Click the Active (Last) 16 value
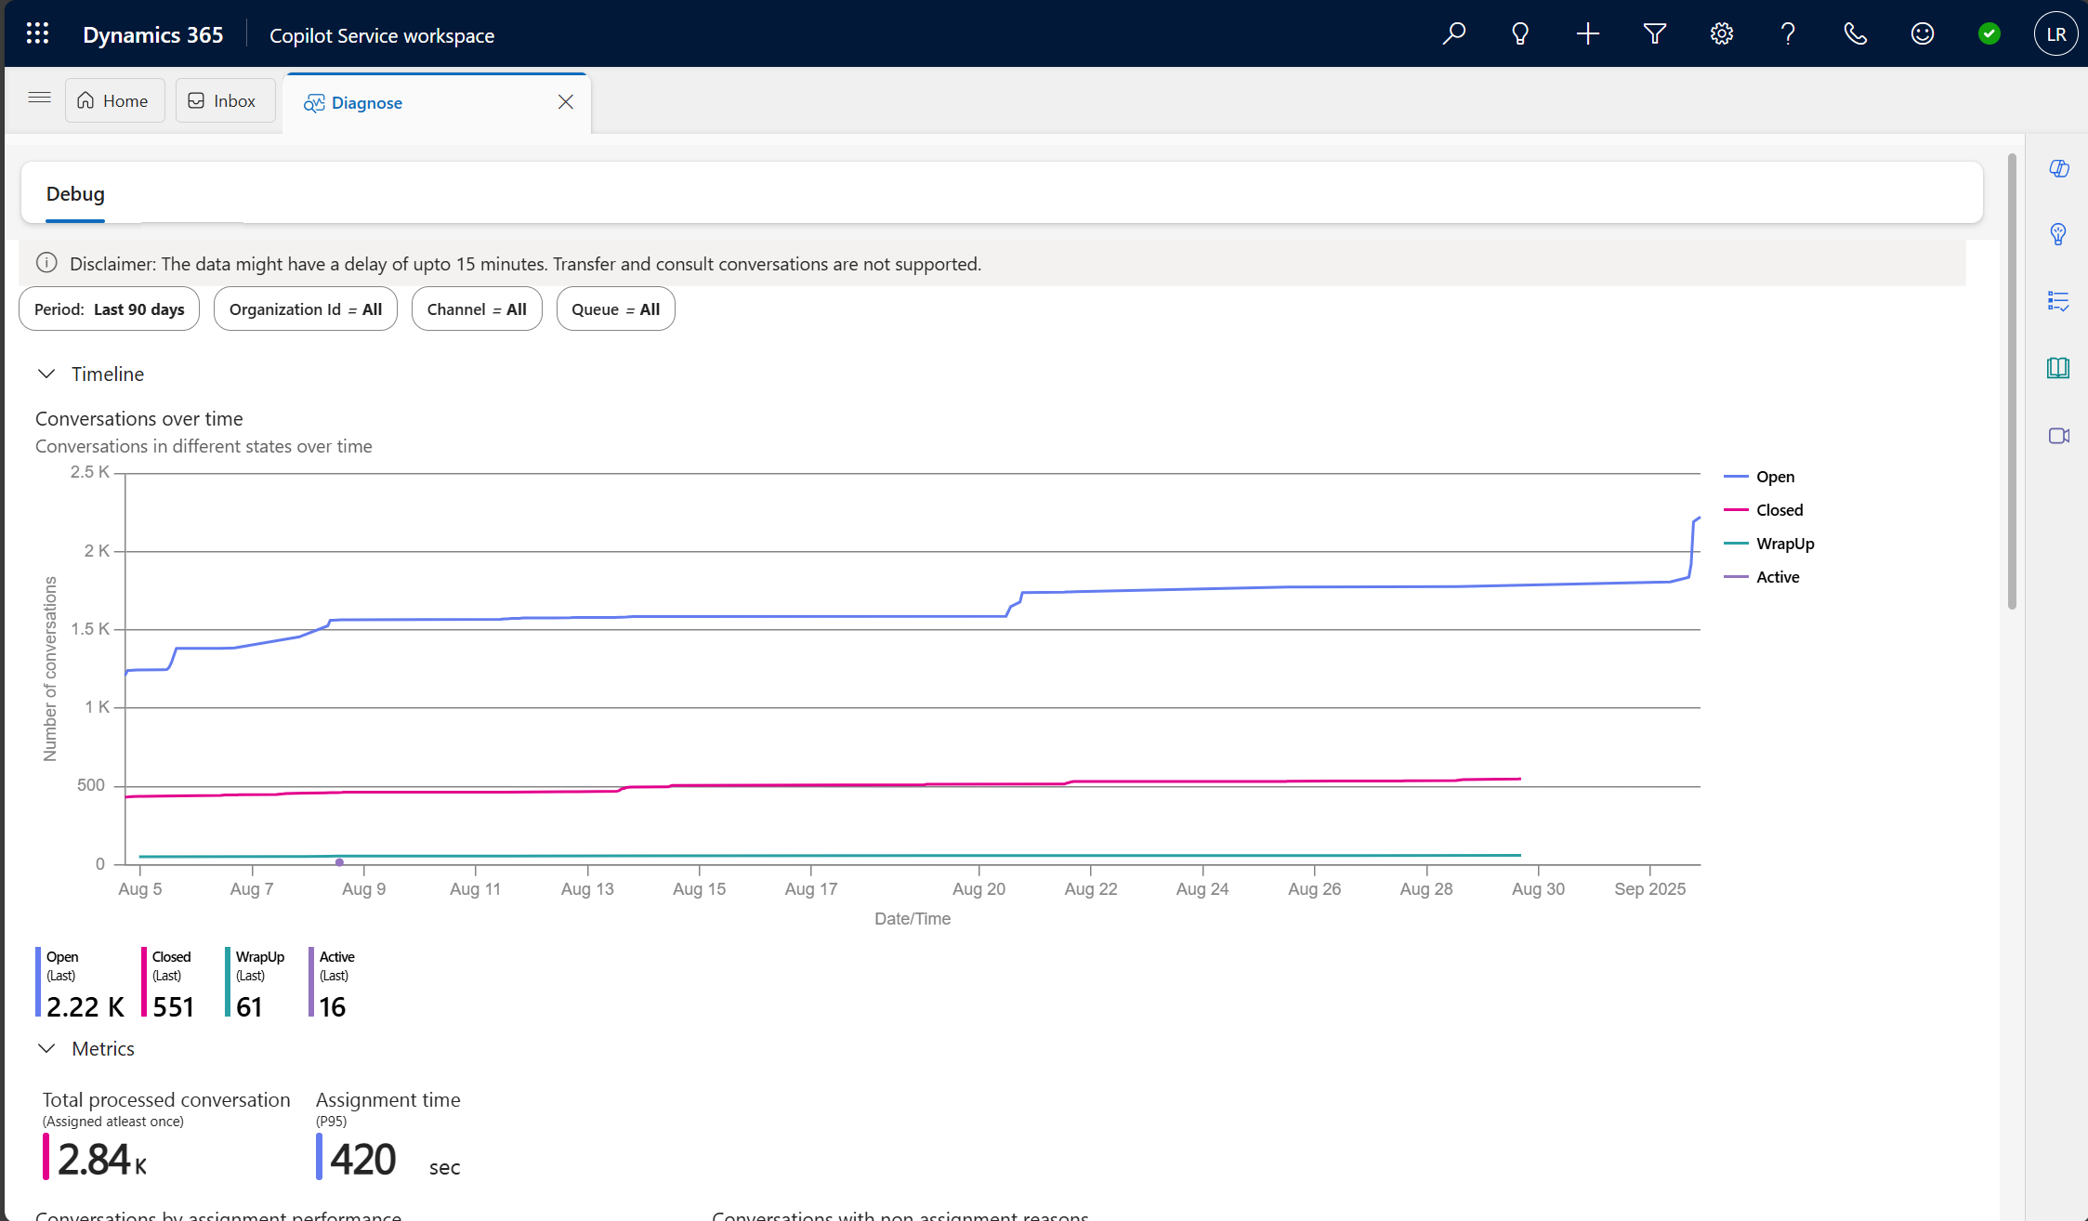 333,1007
